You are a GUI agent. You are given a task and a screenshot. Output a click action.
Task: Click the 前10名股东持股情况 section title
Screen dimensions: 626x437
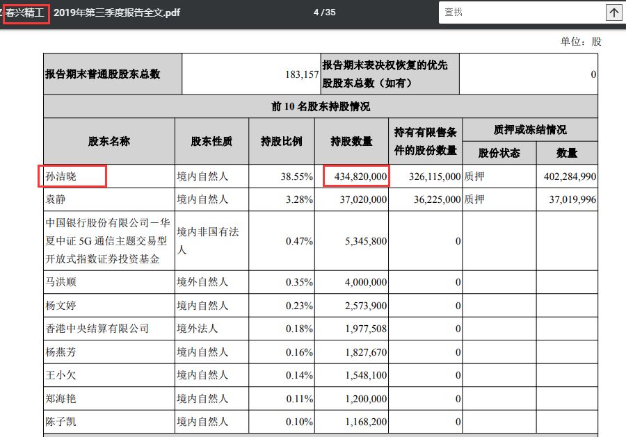point(320,106)
